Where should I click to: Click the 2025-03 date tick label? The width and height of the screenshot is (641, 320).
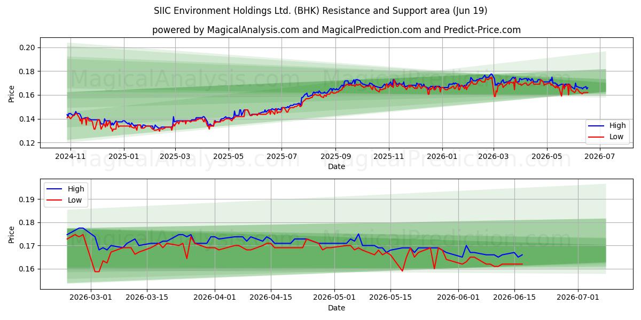click(175, 156)
